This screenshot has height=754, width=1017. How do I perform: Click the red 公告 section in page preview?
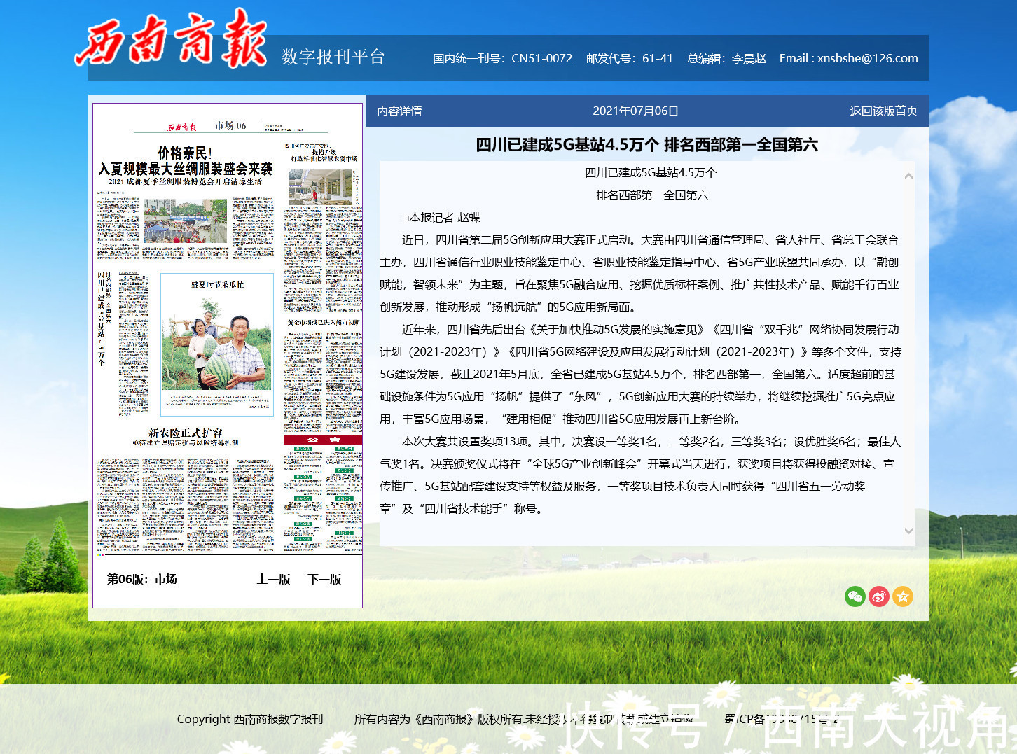(x=323, y=440)
